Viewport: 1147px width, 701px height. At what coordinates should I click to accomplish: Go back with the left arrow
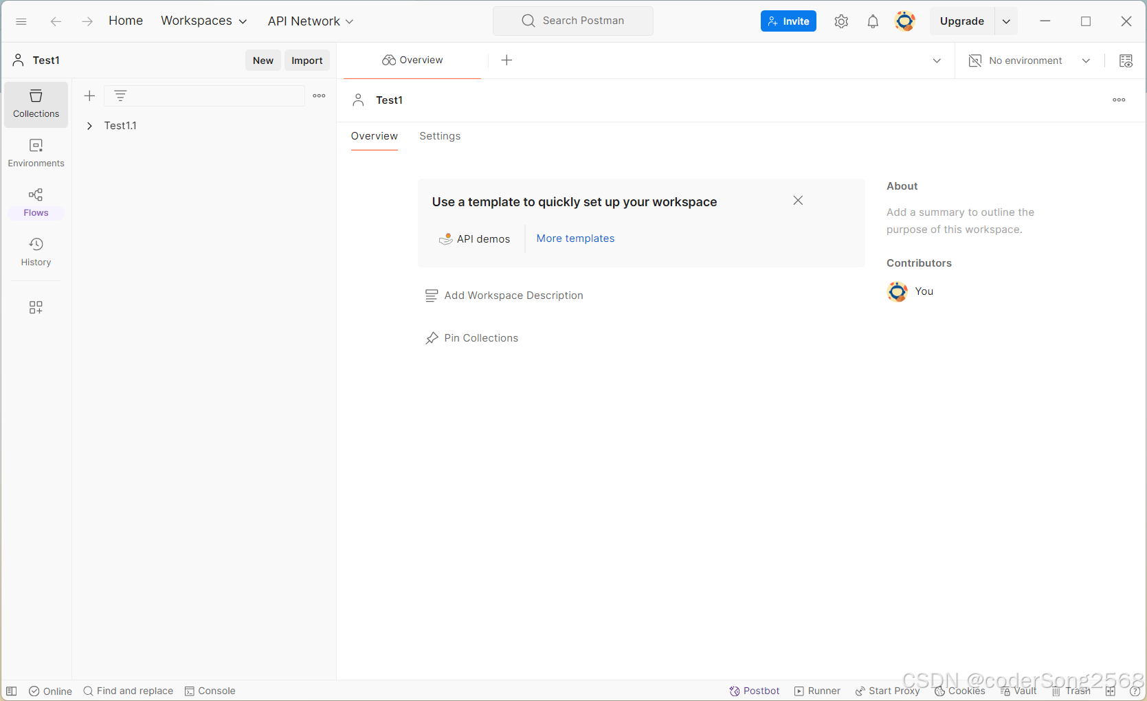(x=56, y=21)
